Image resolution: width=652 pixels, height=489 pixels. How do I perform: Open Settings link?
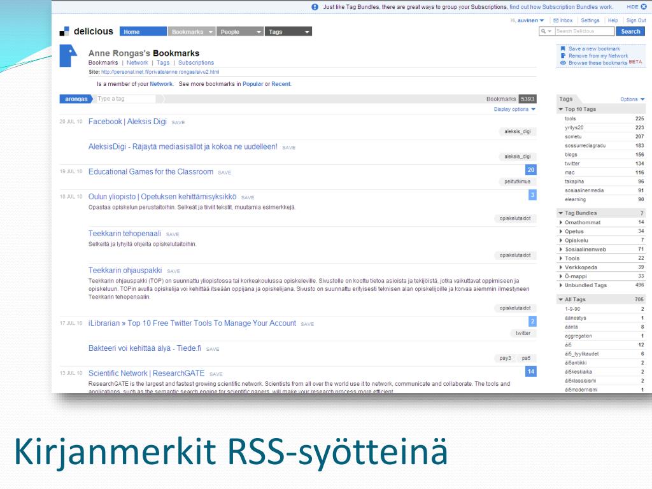(x=590, y=20)
